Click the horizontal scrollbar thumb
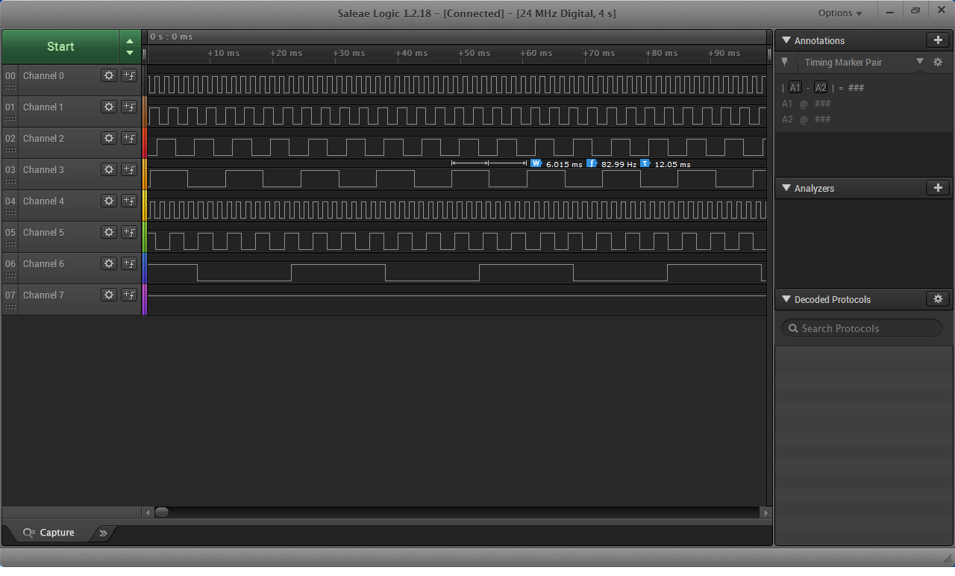Image resolution: width=955 pixels, height=576 pixels. [161, 512]
